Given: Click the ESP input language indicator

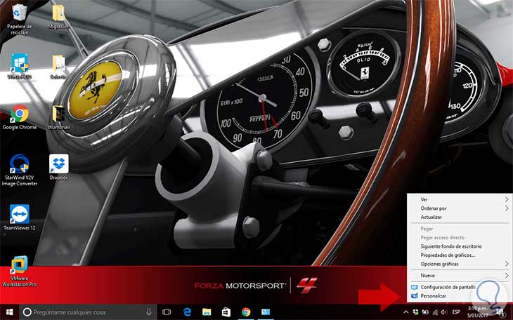Looking at the screenshot, I should pyautogui.click(x=456, y=312).
